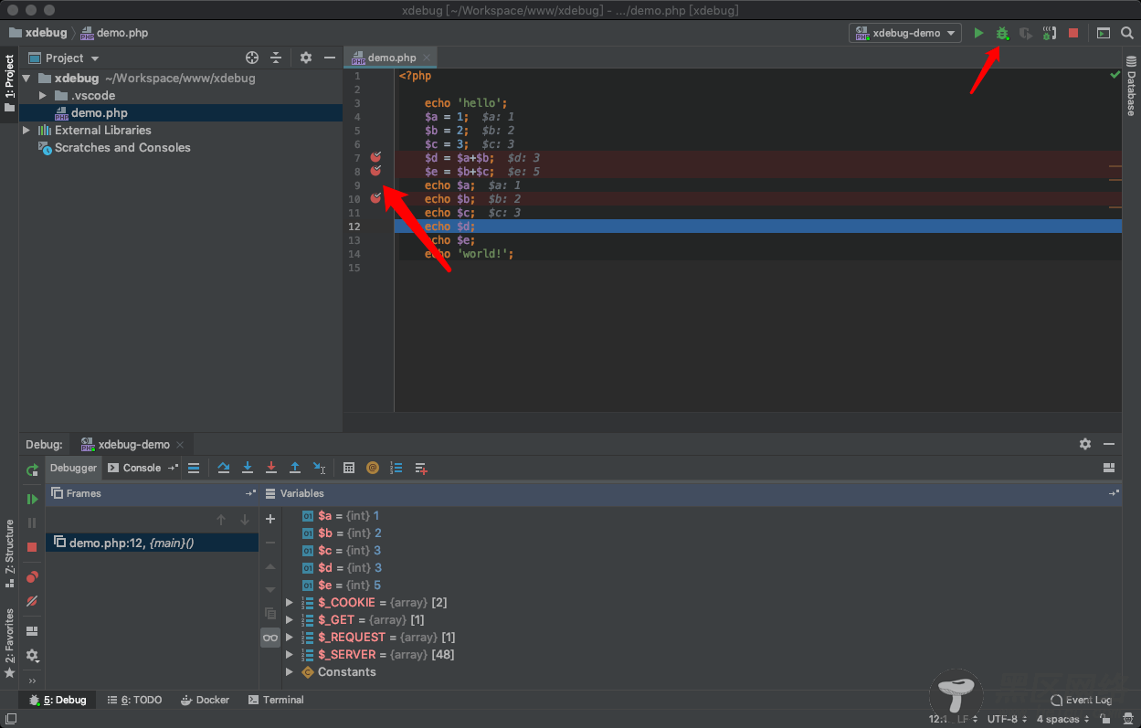Switch to the Debugger tab
This screenshot has height=728, width=1141.
tap(73, 468)
